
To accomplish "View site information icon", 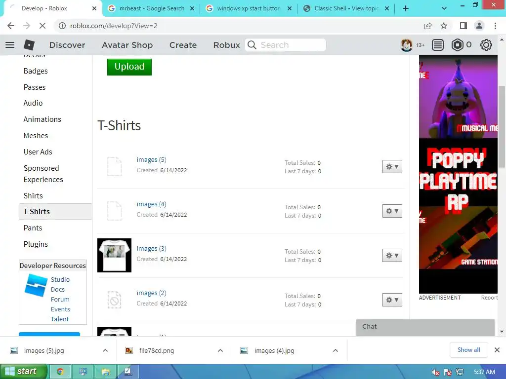I will [x=62, y=26].
